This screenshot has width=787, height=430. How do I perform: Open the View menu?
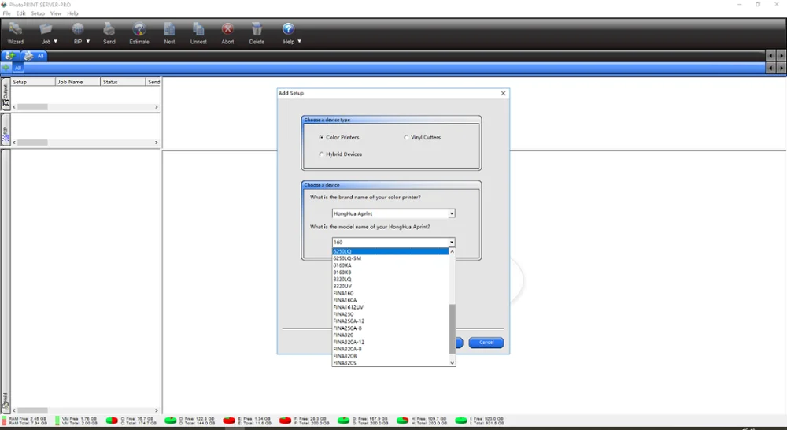point(56,13)
